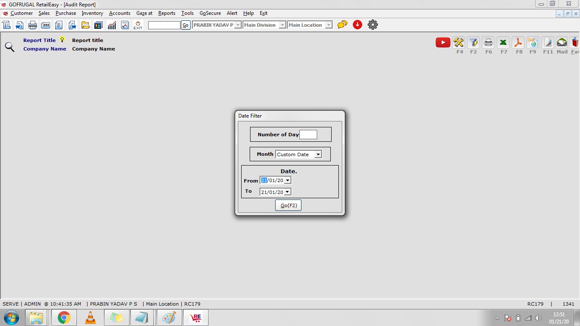580x326 pixels.
Task: Open the Alert menu
Action: [232, 13]
